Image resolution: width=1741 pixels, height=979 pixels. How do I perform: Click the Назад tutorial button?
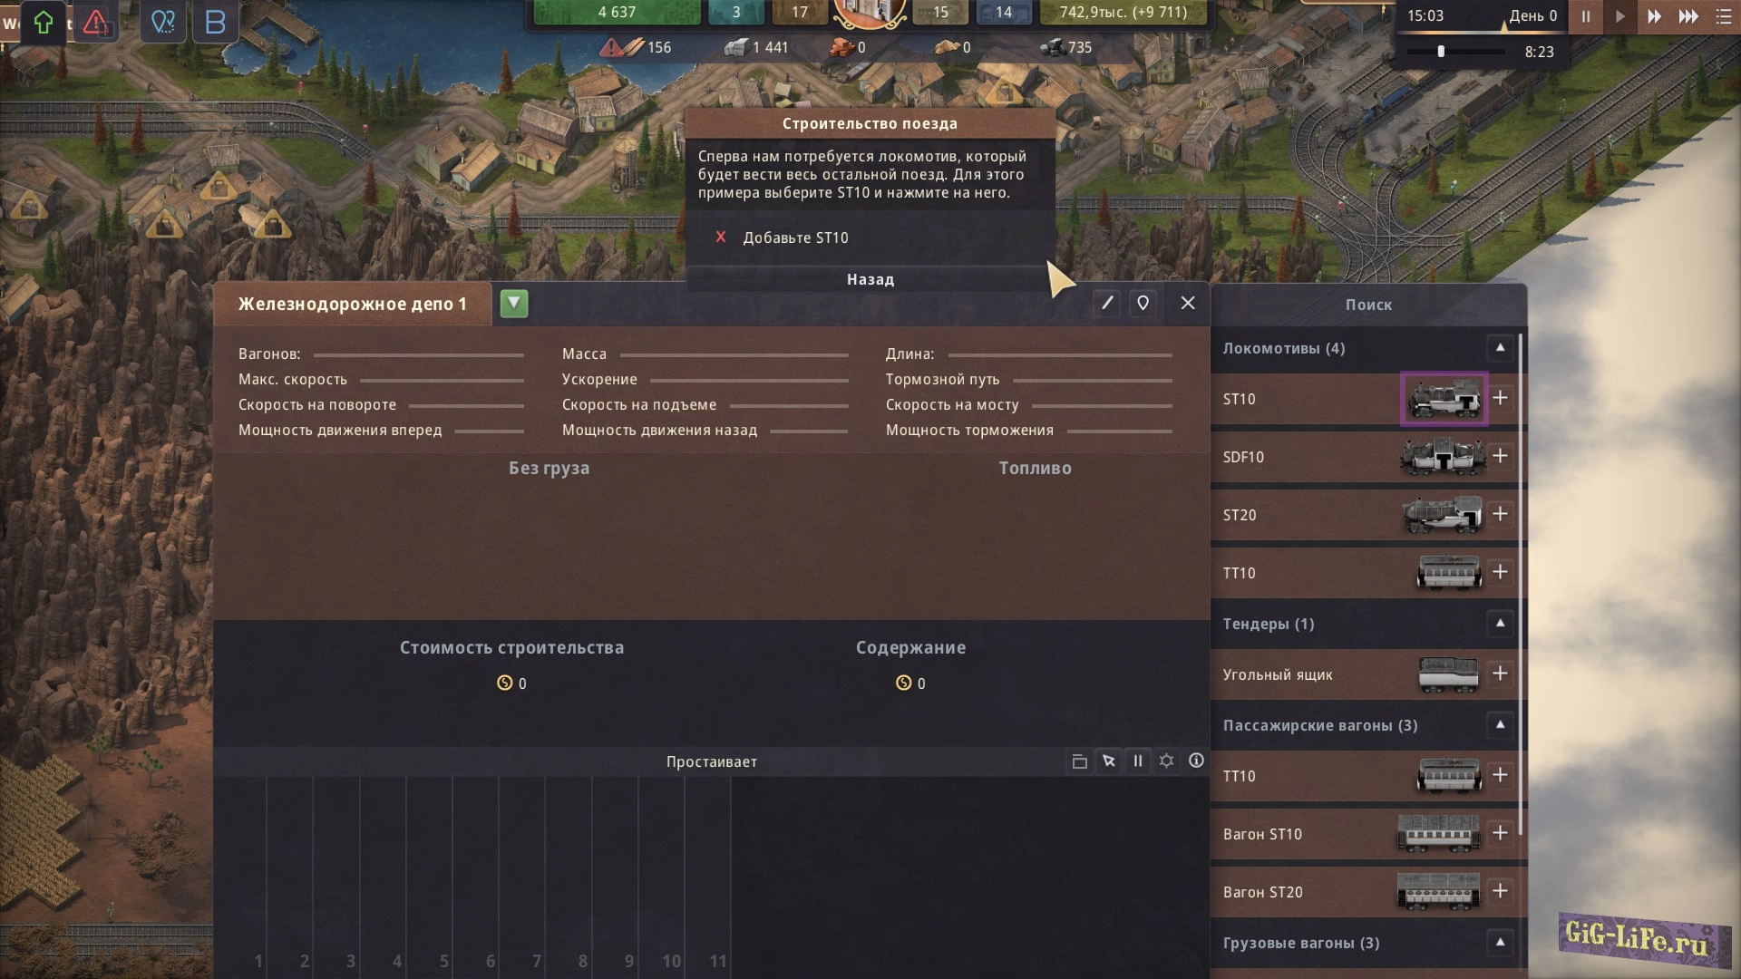point(870,279)
